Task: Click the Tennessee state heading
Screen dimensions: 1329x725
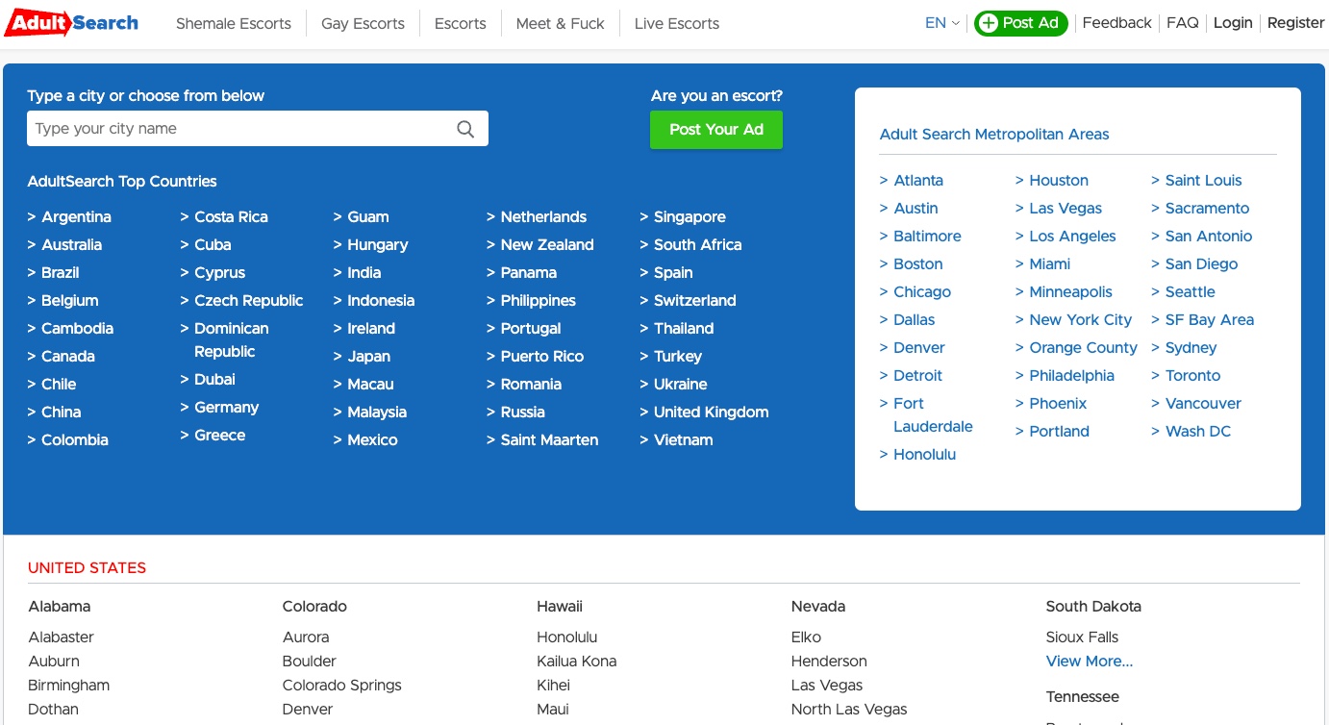Action: pos(1083,697)
